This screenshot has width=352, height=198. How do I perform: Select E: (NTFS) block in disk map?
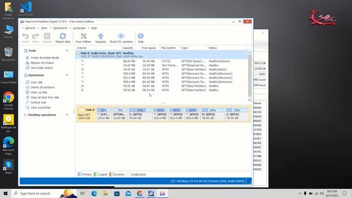(x=237, y=114)
